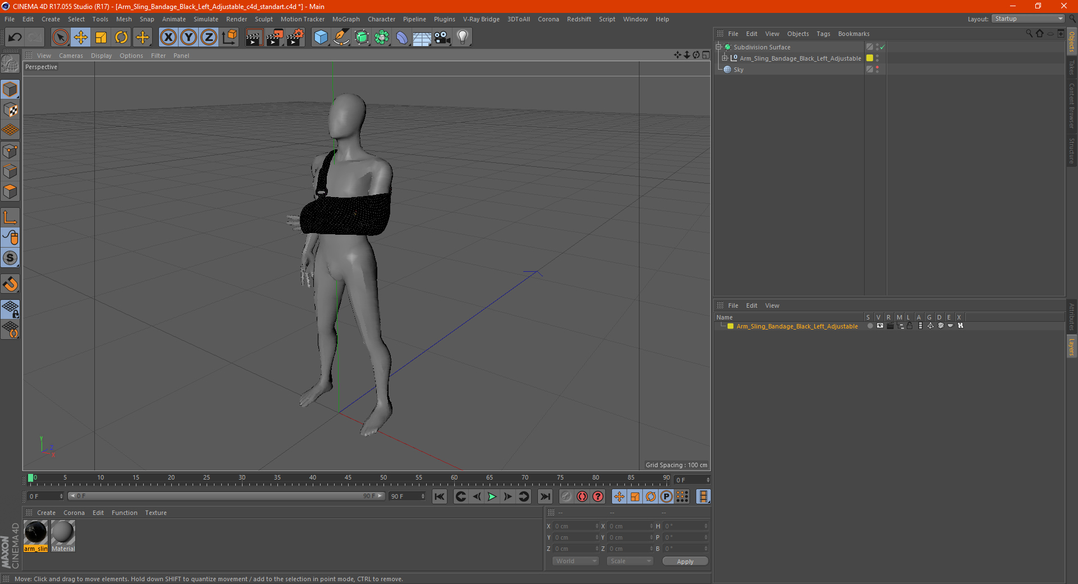Toggle Z axis lock
Screen dimensions: 1078x584
point(209,38)
